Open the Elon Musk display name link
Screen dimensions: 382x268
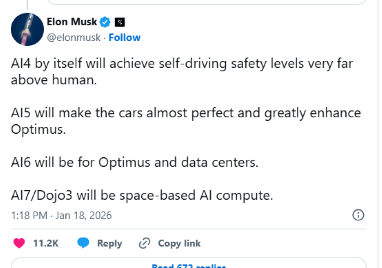click(x=72, y=22)
